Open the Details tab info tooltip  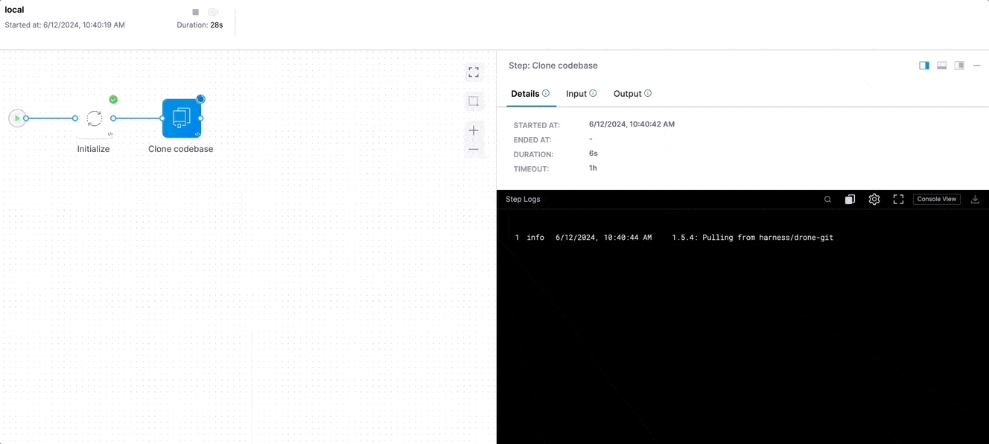[x=547, y=92]
